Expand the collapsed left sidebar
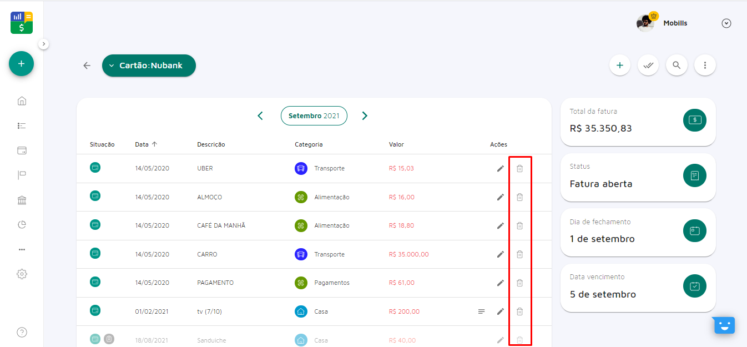The width and height of the screenshot is (747, 347). coord(44,44)
